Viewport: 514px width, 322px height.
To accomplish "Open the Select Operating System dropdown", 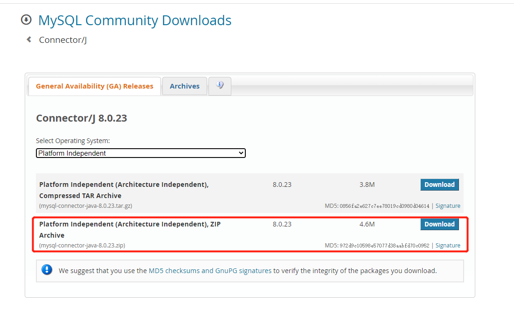I will [x=141, y=153].
